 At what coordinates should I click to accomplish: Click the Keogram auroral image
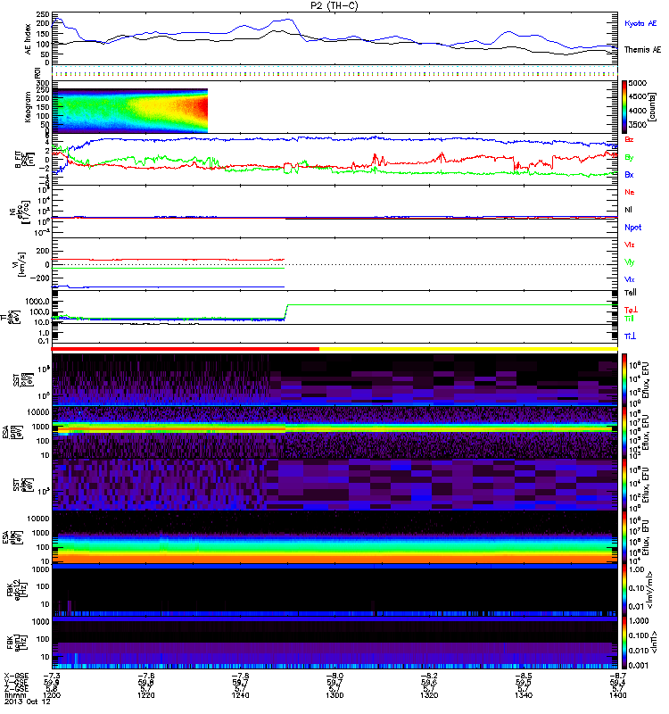[x=129, y=111]
